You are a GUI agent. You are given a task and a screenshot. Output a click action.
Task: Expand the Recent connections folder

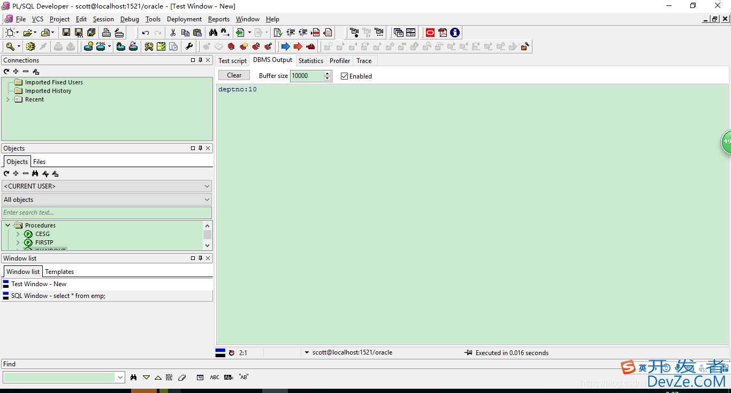pyautogui.click(x=7, y=99)
